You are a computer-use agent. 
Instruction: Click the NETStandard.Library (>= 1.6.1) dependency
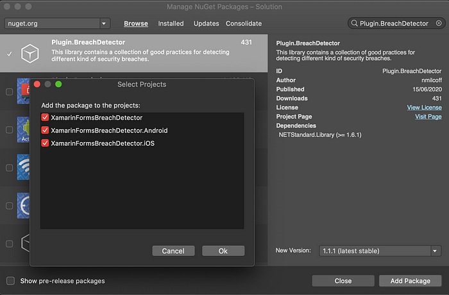tap(320, 135)
